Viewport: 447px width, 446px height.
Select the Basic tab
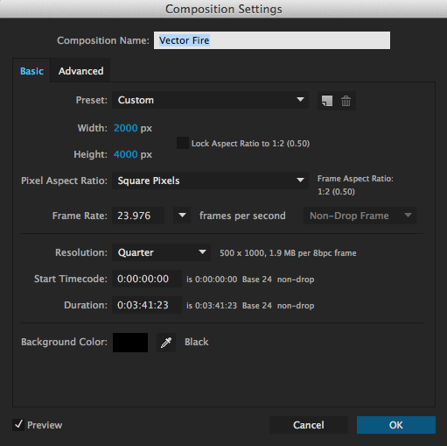click(31, 71)
